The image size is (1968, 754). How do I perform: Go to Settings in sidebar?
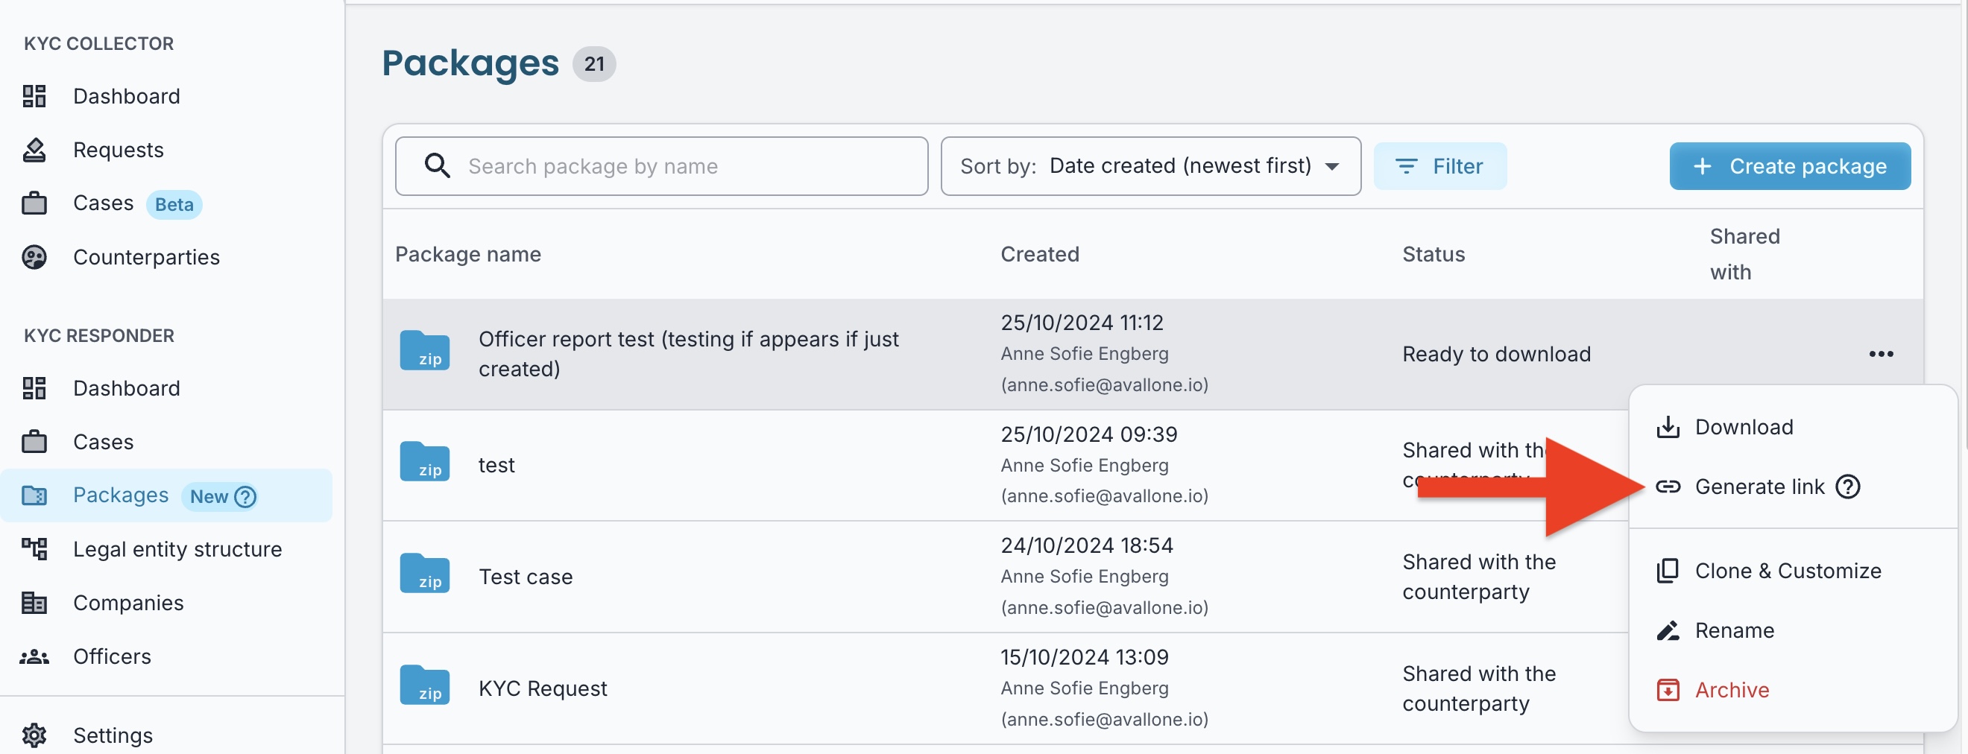tap(113, 735)
